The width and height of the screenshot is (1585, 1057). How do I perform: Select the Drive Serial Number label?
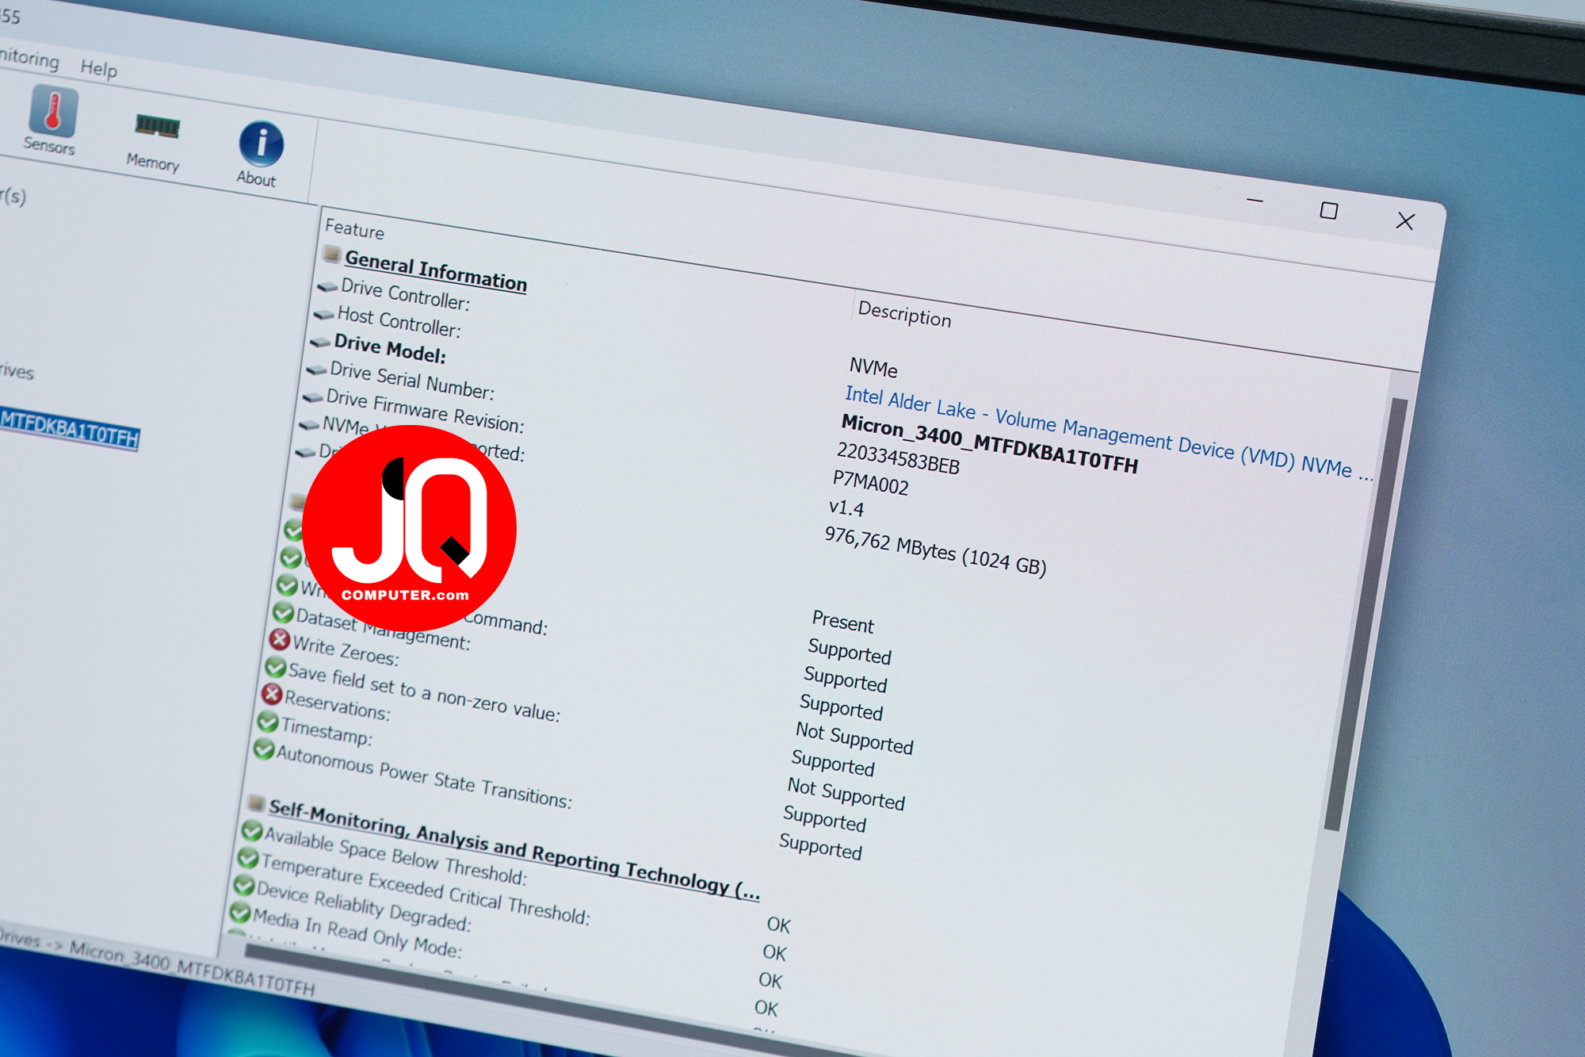(x=412, y=381)
